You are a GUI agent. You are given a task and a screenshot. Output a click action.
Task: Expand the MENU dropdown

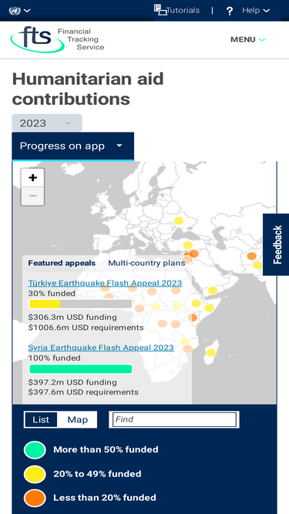click(x=247, y=39)
